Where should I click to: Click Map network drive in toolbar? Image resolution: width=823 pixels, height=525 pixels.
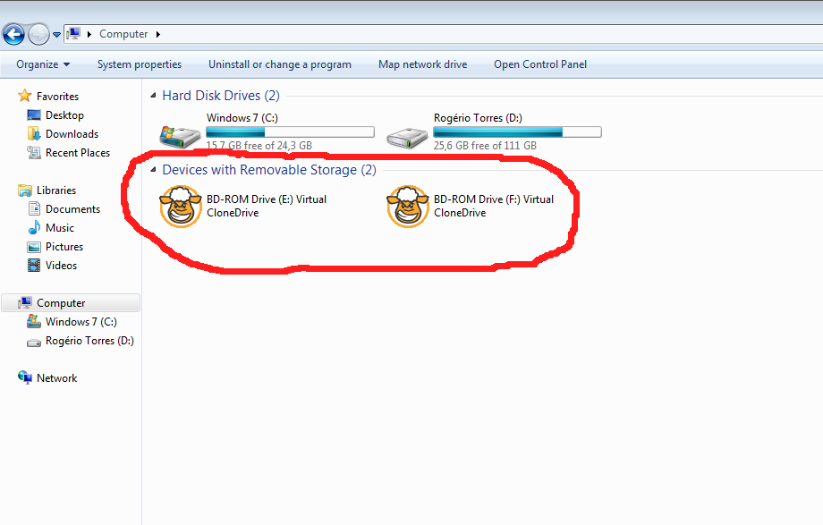[422, 64]
